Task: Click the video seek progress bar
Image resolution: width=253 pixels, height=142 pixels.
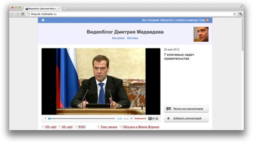Action: (x=82, y=119)
